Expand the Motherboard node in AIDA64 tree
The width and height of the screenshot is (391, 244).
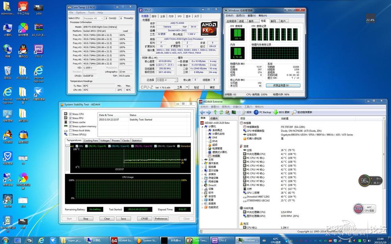[x=202, y=160]
